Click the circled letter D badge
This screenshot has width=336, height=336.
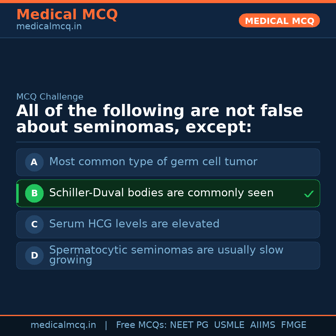point(34,255)
